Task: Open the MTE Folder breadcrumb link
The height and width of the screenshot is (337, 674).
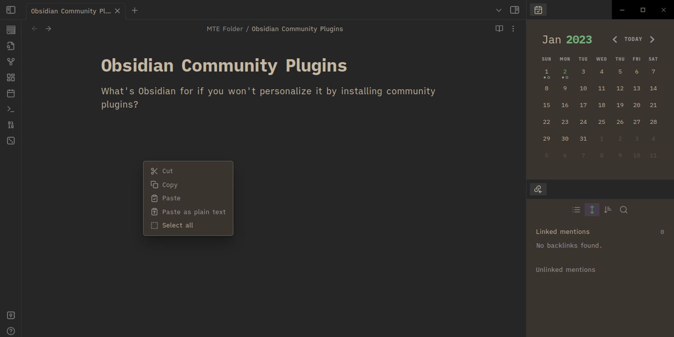Action: (x=225, y=28)
